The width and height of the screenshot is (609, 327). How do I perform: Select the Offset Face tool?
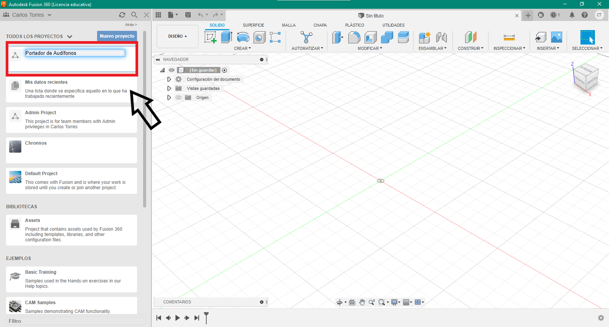[x=403, y=37]
